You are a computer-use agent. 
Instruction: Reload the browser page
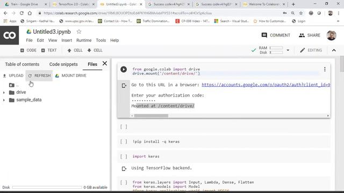21,13
